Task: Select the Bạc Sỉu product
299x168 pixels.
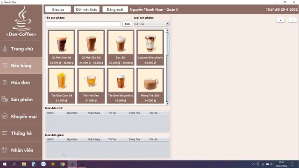Action: point(121,48)
